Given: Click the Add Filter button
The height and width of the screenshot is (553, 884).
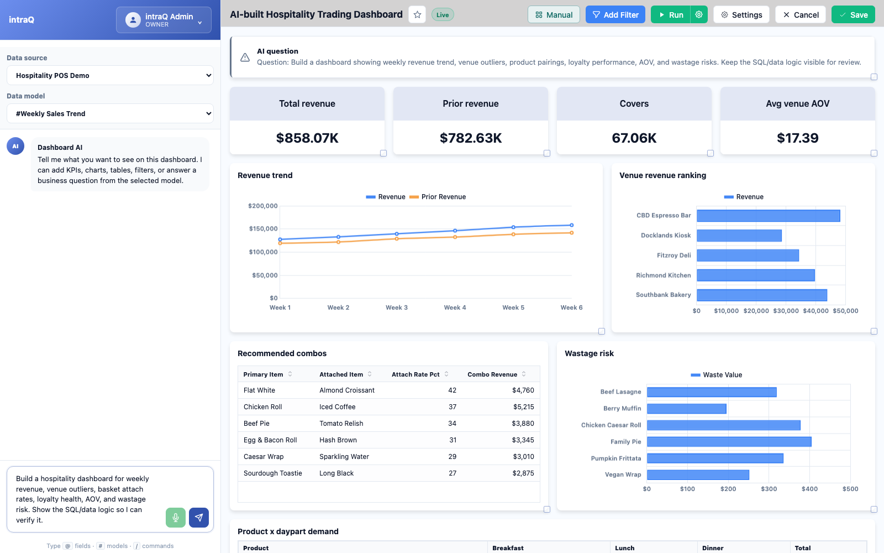Looking at the screenshot, I should pos(615,15).
